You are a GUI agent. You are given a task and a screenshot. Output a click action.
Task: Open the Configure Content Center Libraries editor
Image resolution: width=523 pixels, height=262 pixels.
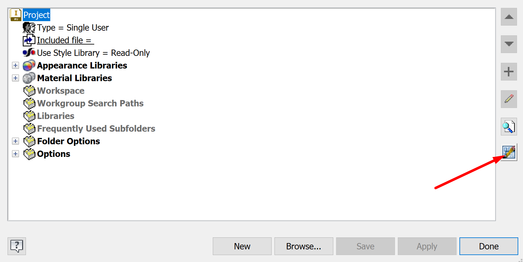coord(508,152)
